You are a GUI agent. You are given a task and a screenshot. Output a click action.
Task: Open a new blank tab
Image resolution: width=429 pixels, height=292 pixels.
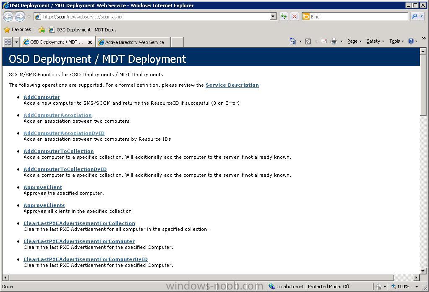pyautogui.click(x=177, y=42)
